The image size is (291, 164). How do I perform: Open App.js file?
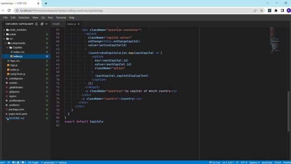tap(14, 65)
